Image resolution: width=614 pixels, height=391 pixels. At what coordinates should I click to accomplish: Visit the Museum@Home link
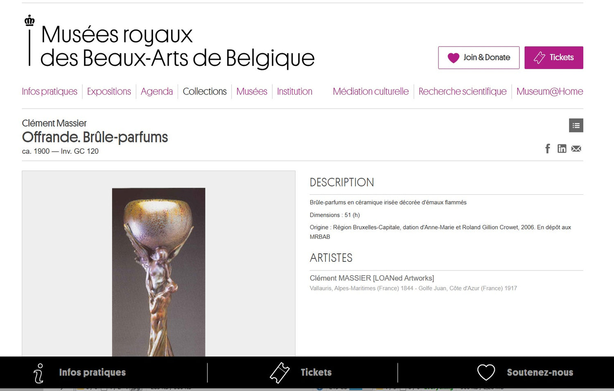[x=550, y=92]
